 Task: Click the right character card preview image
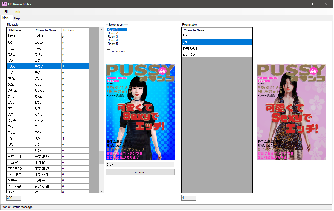point(291,112)
